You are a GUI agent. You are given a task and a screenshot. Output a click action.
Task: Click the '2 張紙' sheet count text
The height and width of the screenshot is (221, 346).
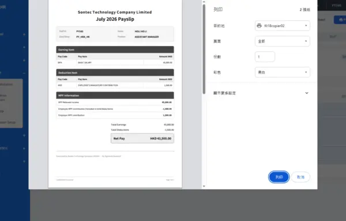point(304,10)
